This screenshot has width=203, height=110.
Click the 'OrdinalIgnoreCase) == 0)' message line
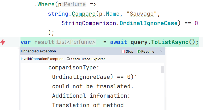coord(94,77)
